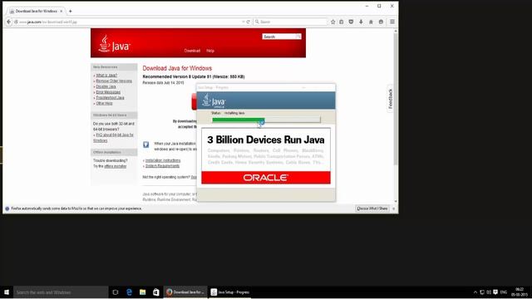This screenshot has height=299, width=532.
Task: Open the taskbar clock and date
Action: 520,292
